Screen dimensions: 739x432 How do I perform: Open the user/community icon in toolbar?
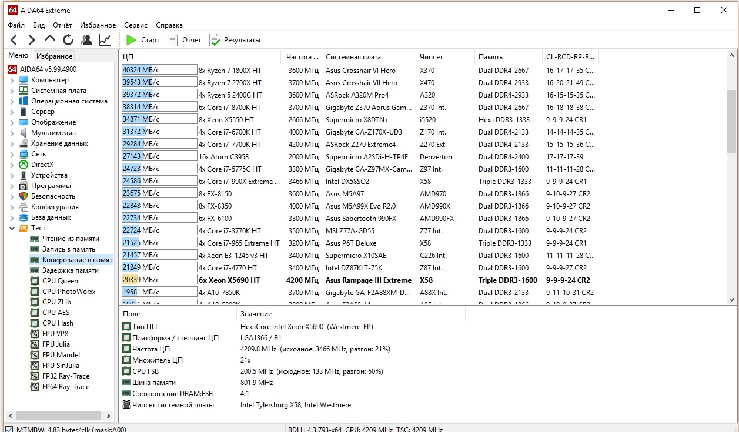[x=86, y=40]
